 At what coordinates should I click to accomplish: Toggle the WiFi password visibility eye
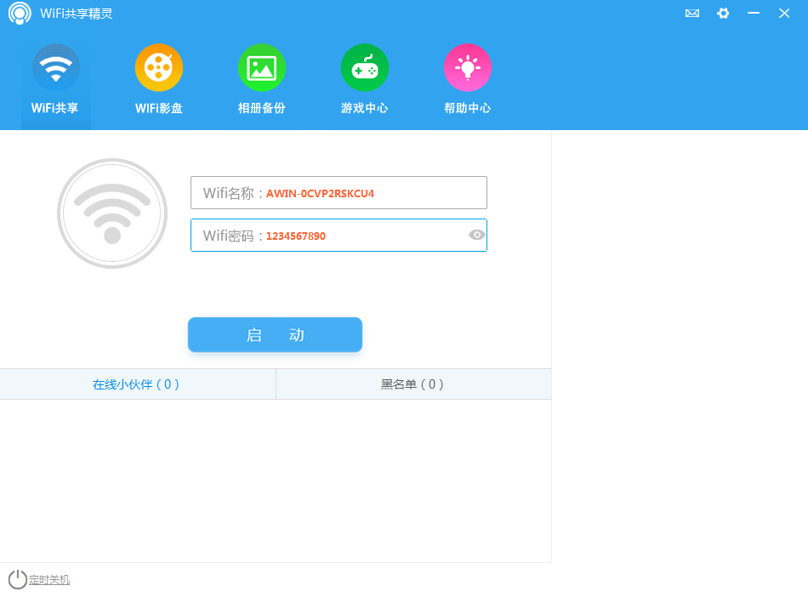[x=476, y=236]
